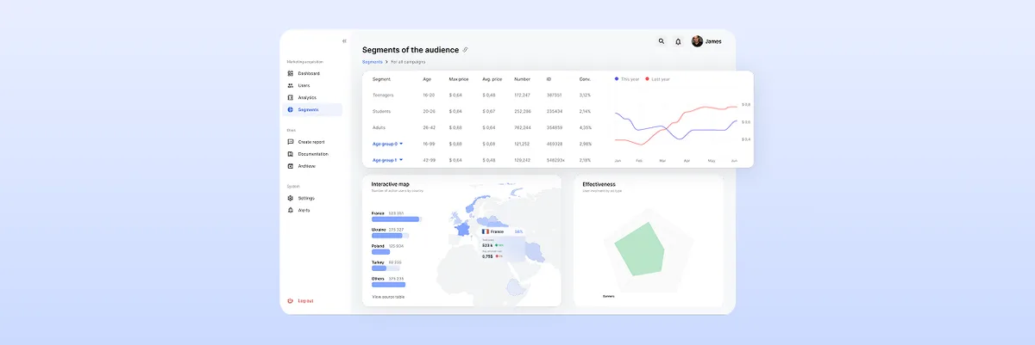
Task: Click the Segment column header
Action: [381, 79]
